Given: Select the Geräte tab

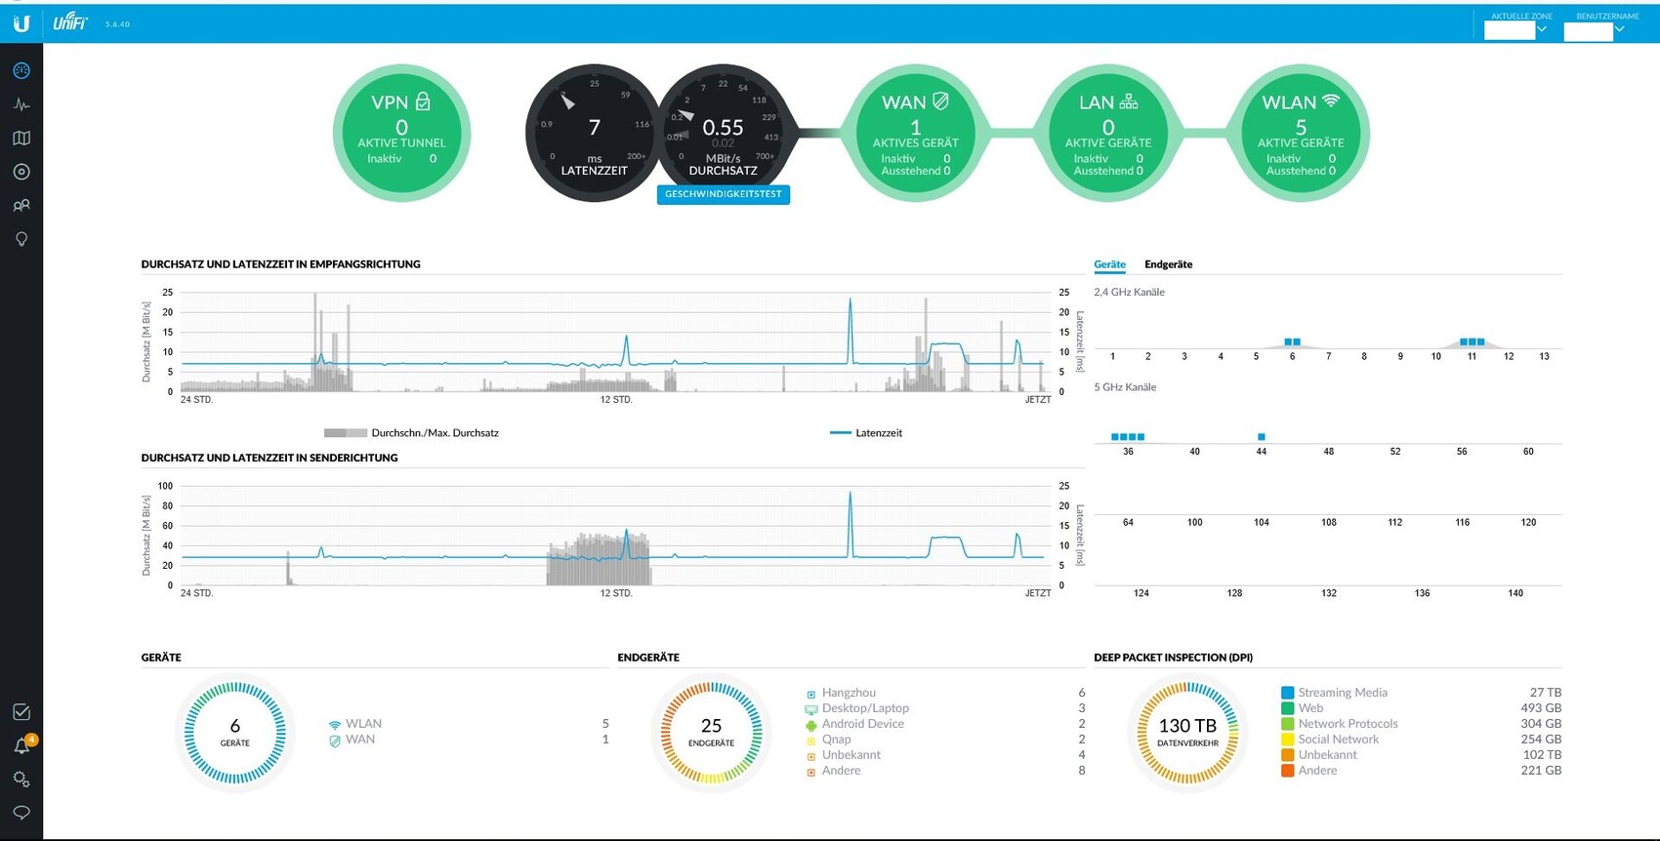Looking at the screenshot, I should pyautogui.click(x=1109, y=264).
